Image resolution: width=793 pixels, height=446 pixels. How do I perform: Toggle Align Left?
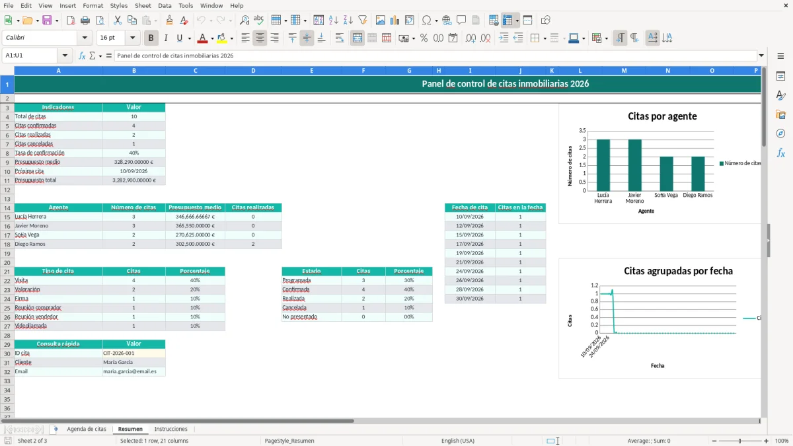tap(245, 38)
